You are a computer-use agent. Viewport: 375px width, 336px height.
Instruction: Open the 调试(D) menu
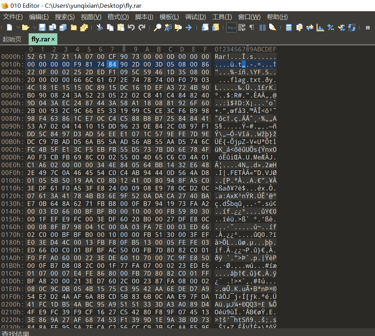pyautogui.click(x=195, y=17)
